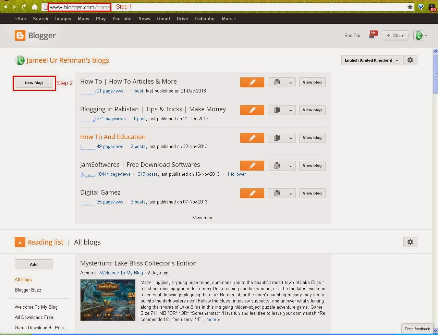
Task: Open Maps in Google bar
Action: pyautogui.click(x=83, y=18)
